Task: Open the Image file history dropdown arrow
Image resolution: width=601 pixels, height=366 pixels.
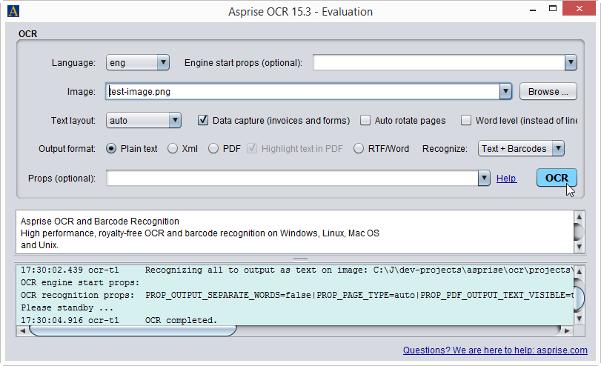Action: [x=505, y=92]
